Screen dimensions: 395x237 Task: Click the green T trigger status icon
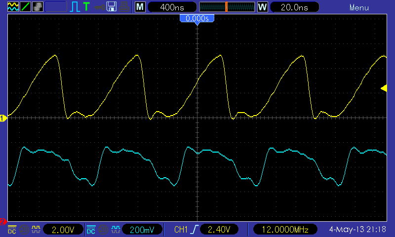click(x=86, y=7)
